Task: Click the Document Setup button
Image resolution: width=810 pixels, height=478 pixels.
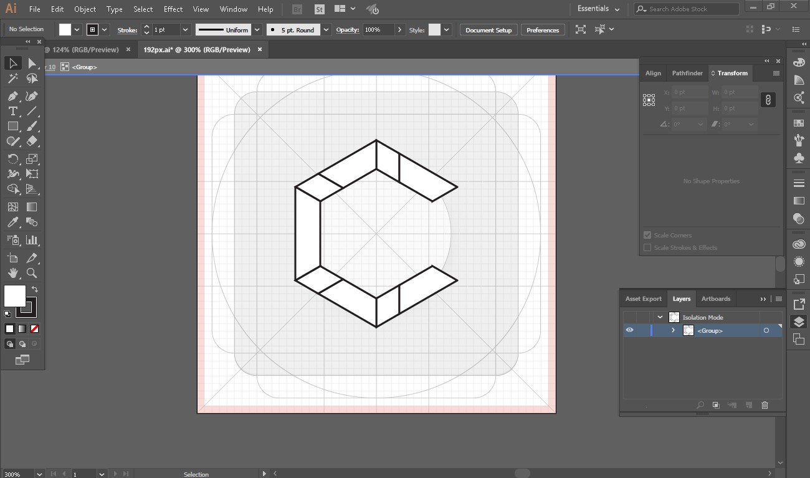Action: (x=488, y=30)
